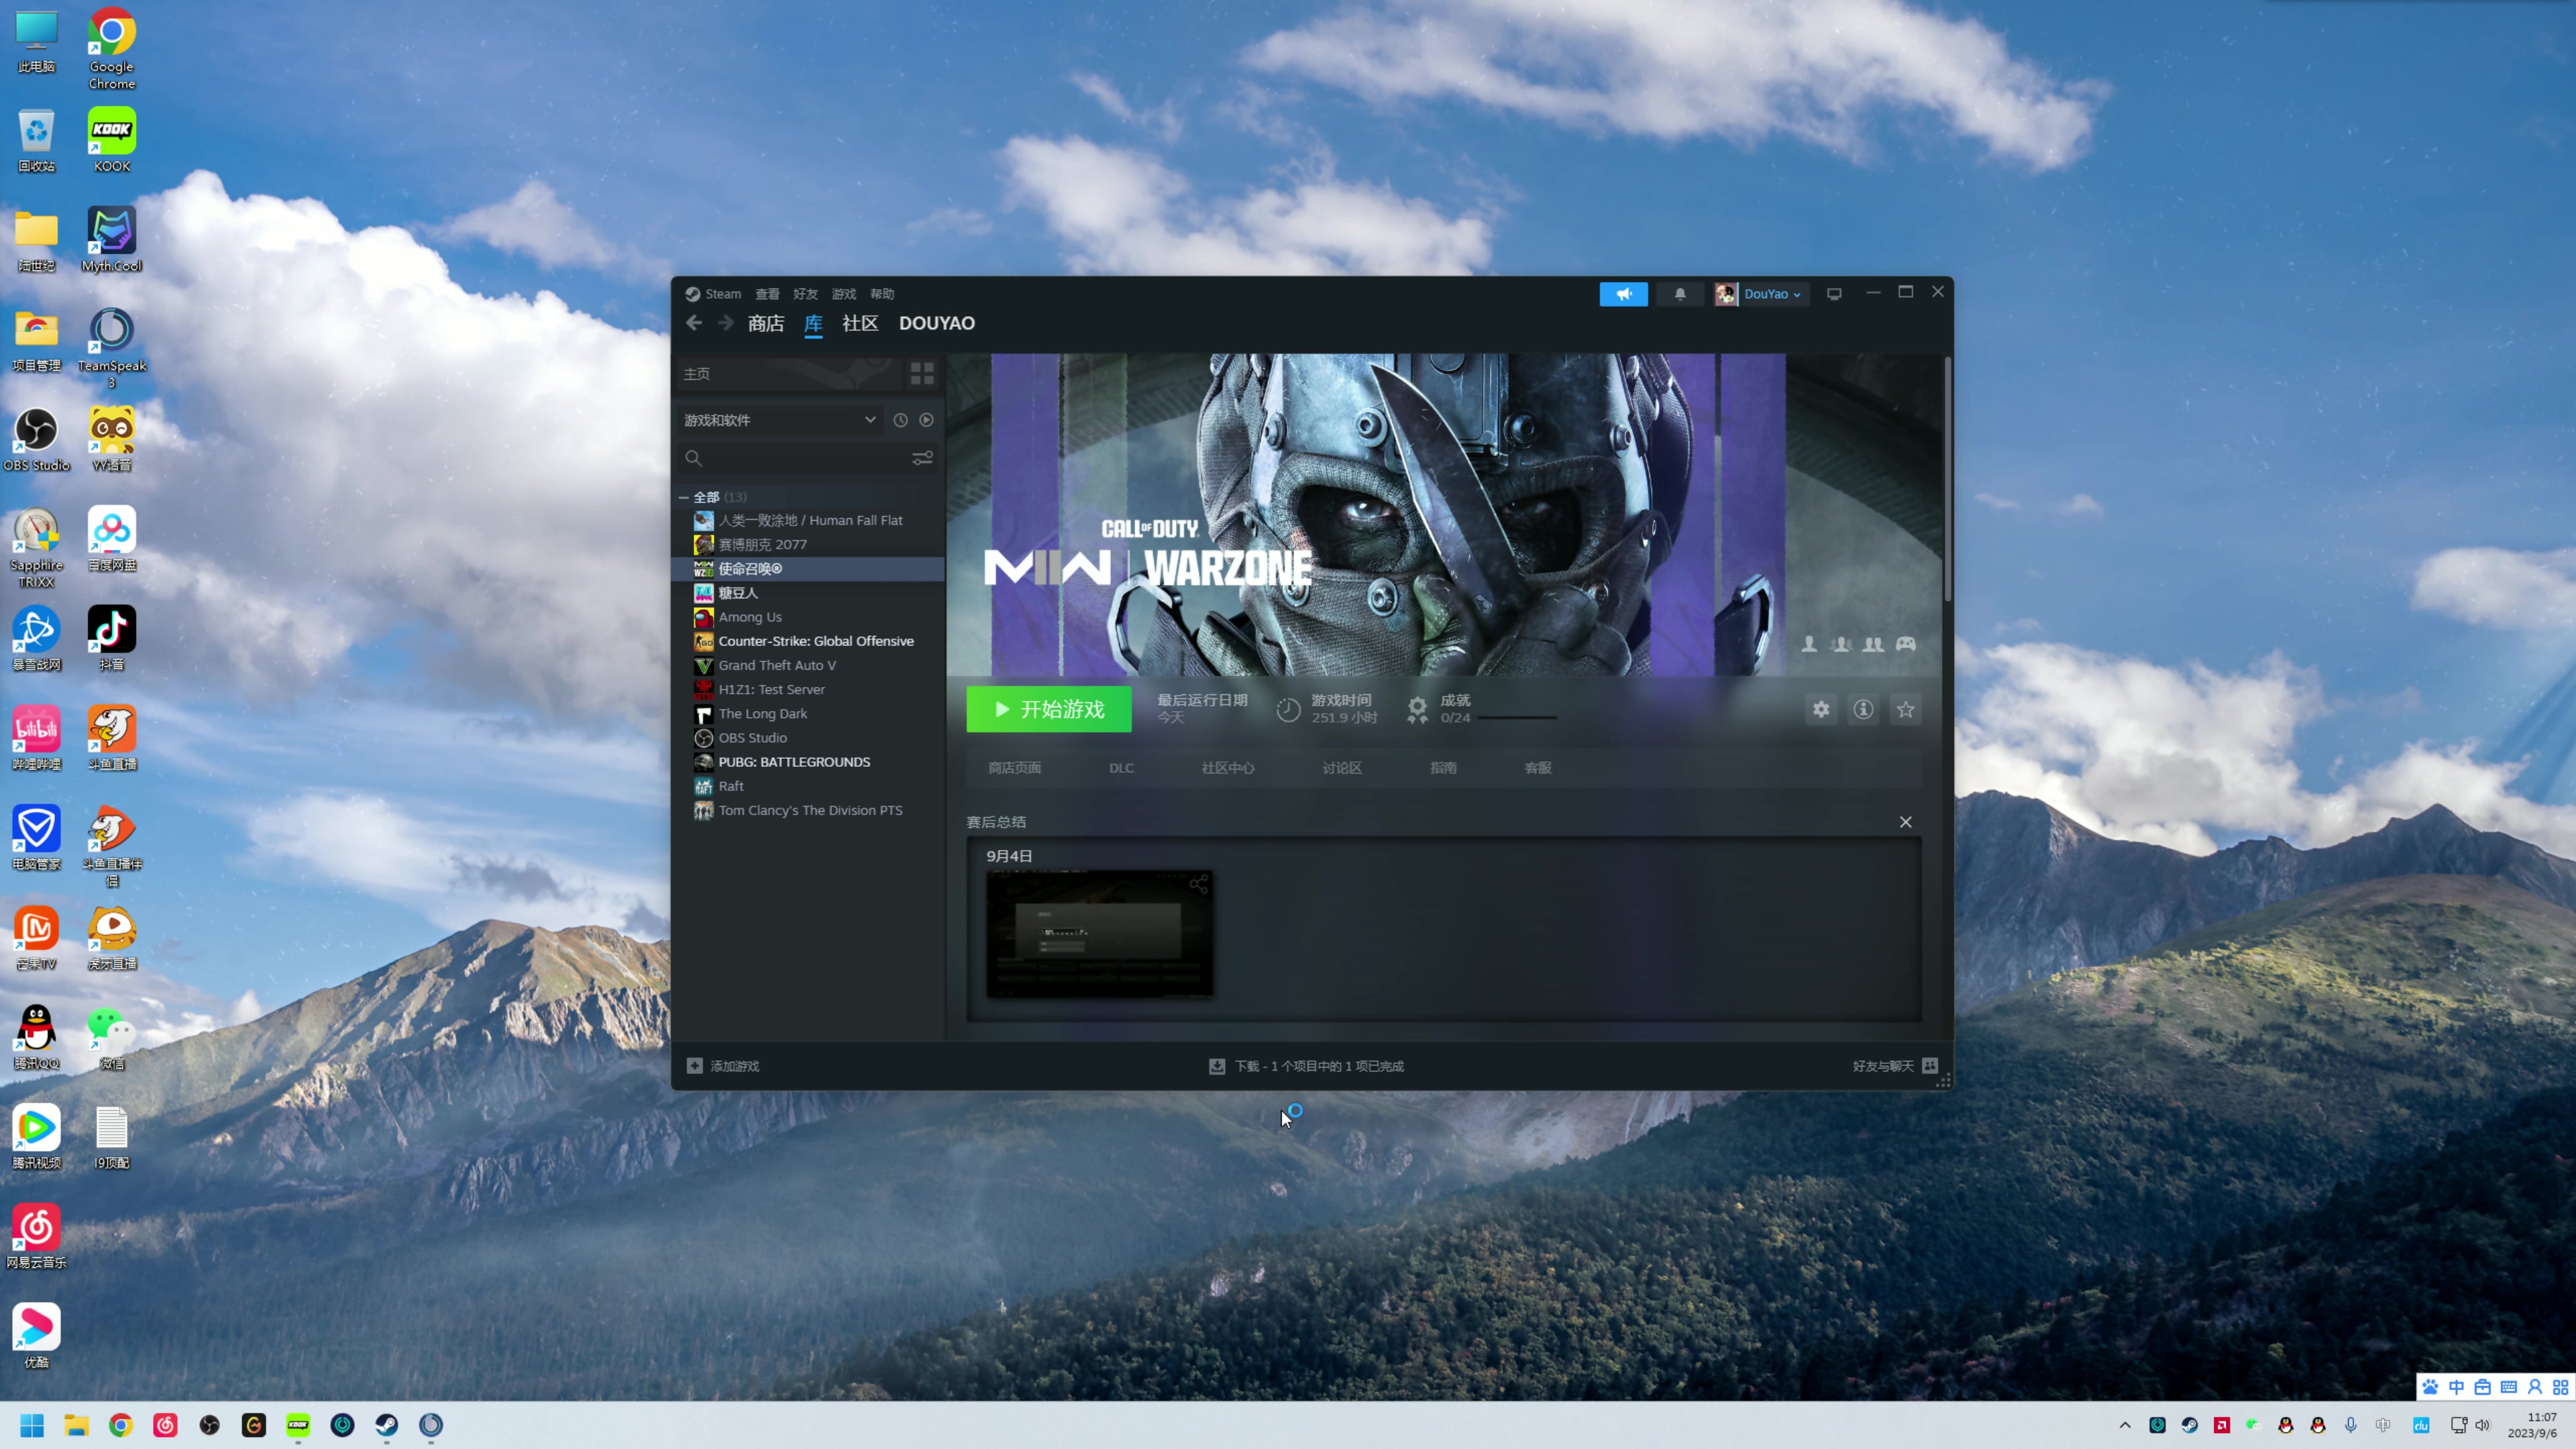Close the 赛后总结 section
This screenshot has height=1449, width=2576.
point(1905,822)
